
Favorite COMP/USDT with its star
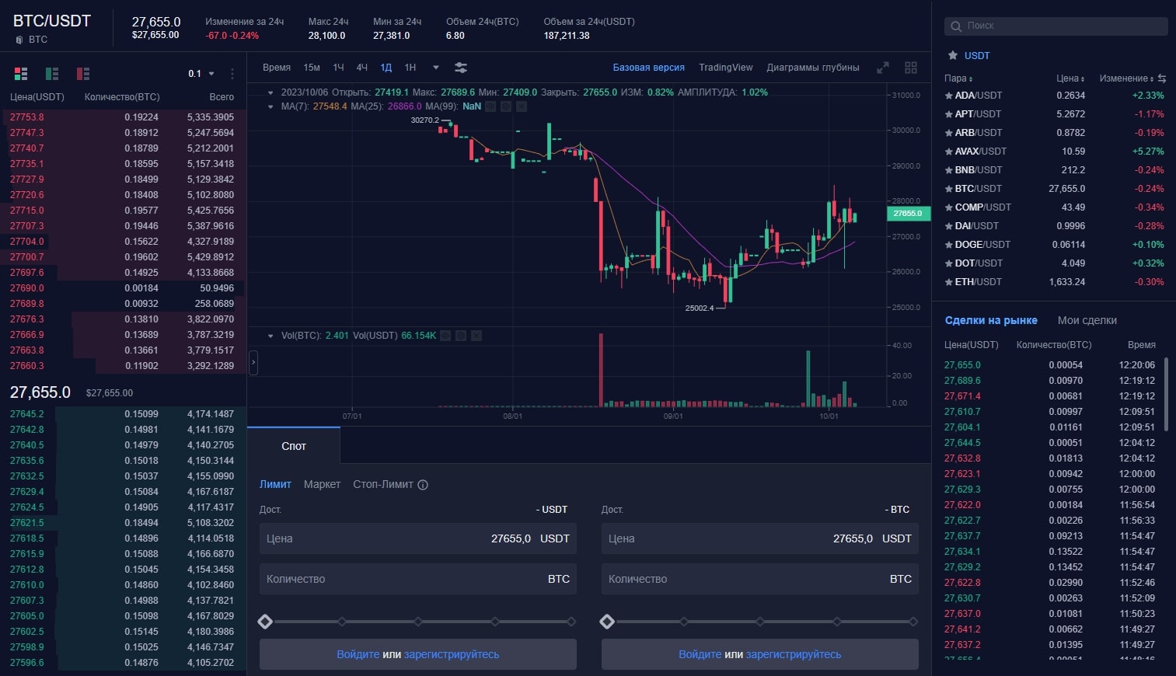[x=948, y=207]
